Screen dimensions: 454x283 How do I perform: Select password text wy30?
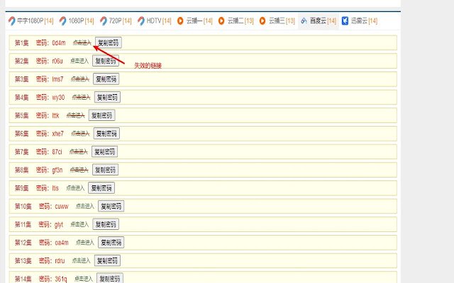pos(58,98)
